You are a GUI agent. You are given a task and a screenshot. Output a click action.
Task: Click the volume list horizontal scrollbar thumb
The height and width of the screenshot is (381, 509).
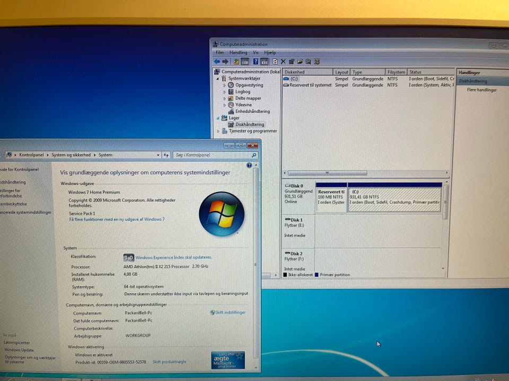point(327,173)
